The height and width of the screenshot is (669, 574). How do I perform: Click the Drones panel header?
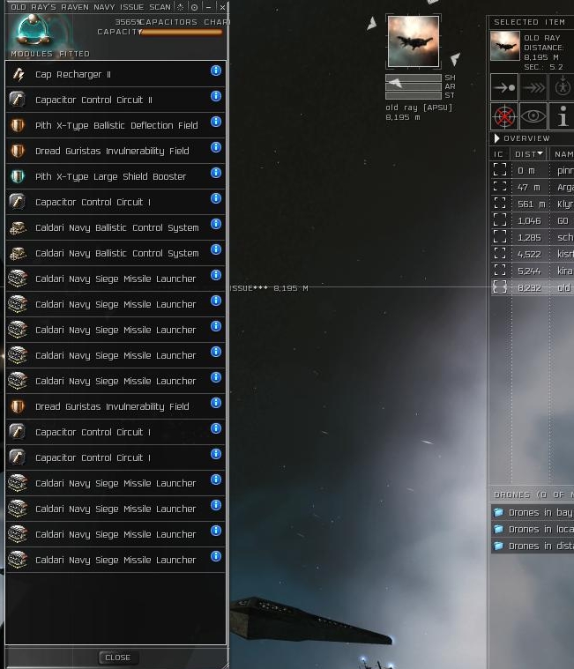pyautogui.click(x=532, y=494)
